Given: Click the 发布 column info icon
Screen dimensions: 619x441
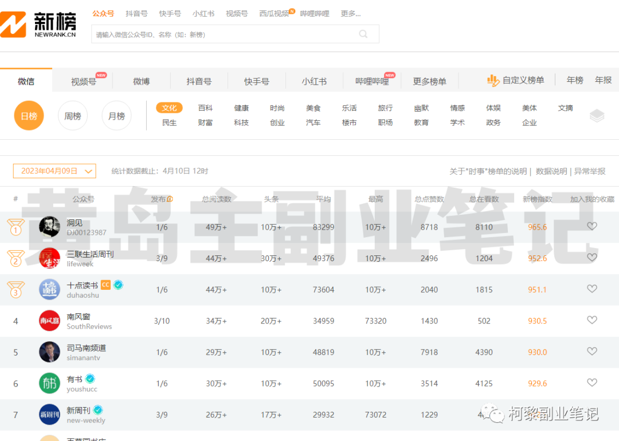Looking at the screenshot, I should point(170,199).
